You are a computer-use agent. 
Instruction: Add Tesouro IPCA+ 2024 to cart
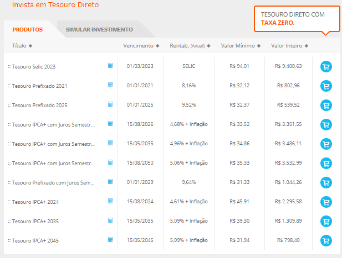(326, 202)
